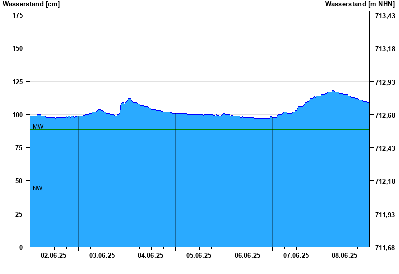Screen dimensions: 399x274
Task: Click the Wasserstand [m NHN] axis title
Action: tap(360, 4)
